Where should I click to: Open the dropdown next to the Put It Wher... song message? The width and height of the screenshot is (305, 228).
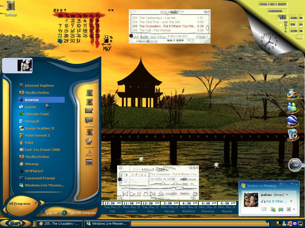(x=291, y=201)
